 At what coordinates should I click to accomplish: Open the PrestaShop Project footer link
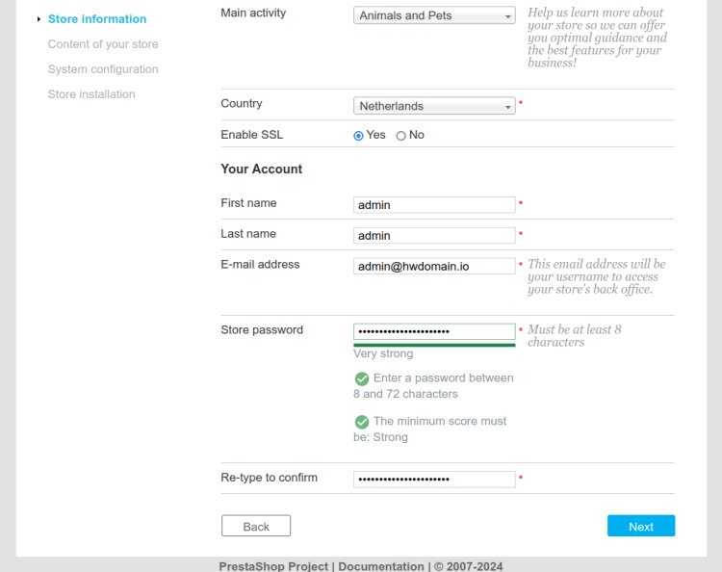coord(273,566)
